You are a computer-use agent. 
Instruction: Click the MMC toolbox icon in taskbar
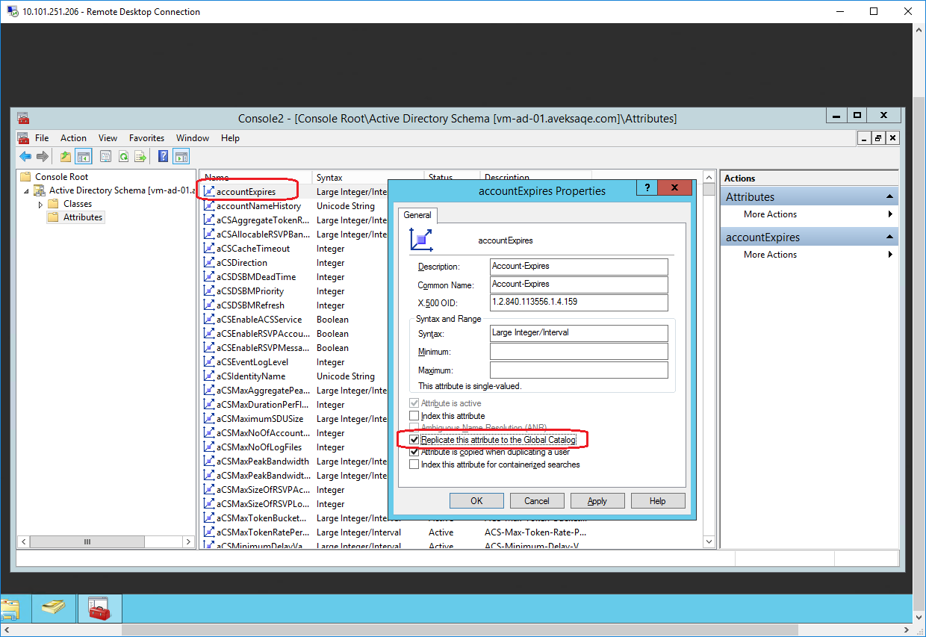tap(99, 609)
